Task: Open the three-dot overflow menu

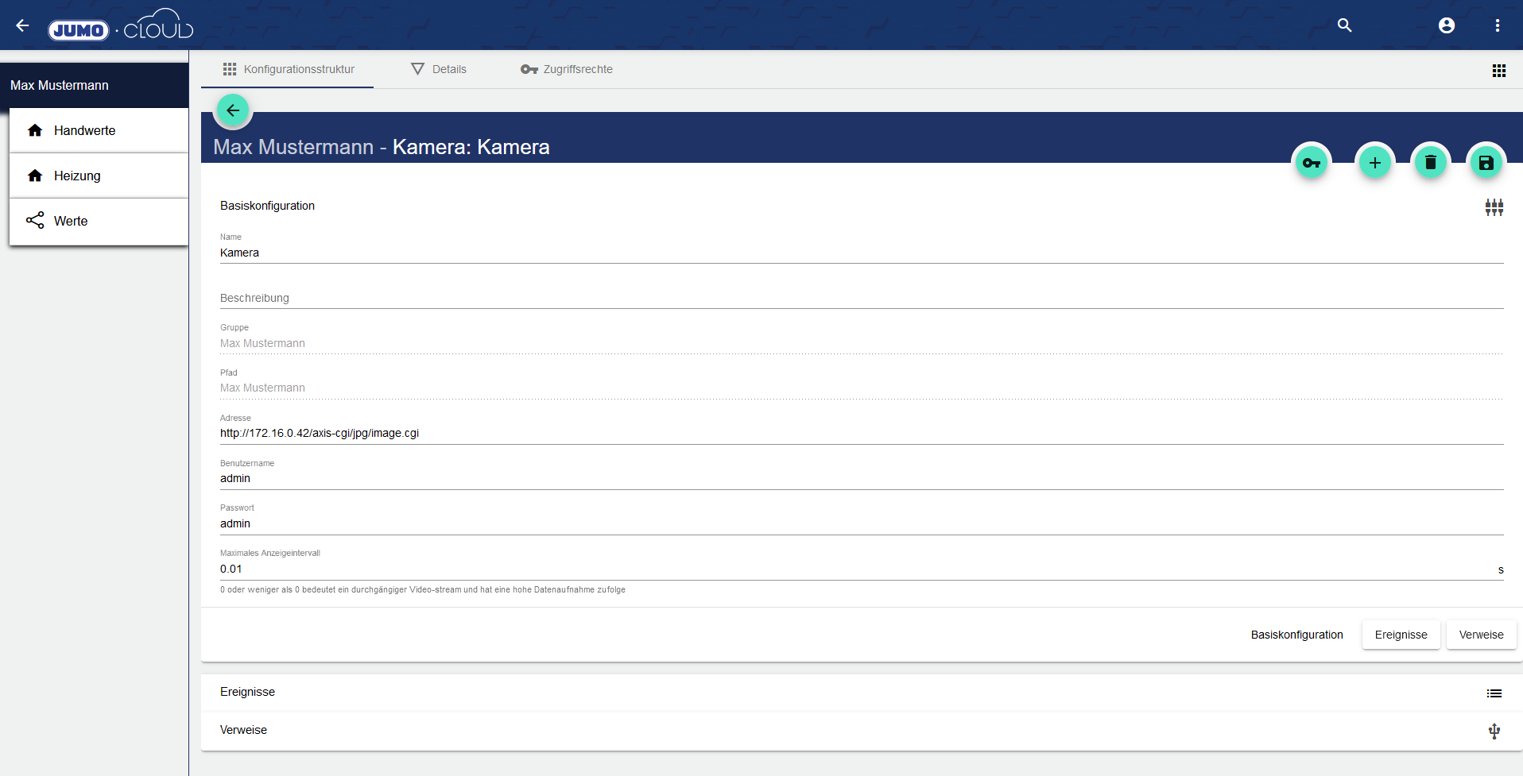Action: click(x=1497, y=25)
